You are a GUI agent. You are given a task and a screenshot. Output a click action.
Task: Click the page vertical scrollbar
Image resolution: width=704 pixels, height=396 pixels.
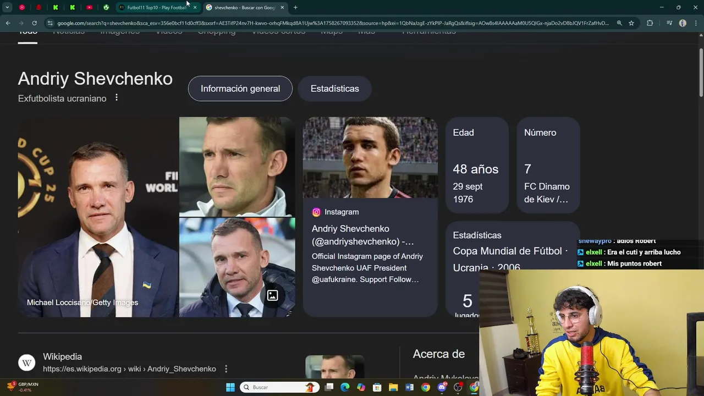point(701,71)
